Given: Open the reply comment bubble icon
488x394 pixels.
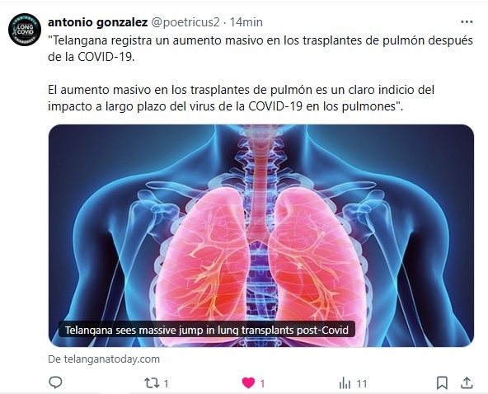Looking at the screenshot, I should [x=56, y=382].
